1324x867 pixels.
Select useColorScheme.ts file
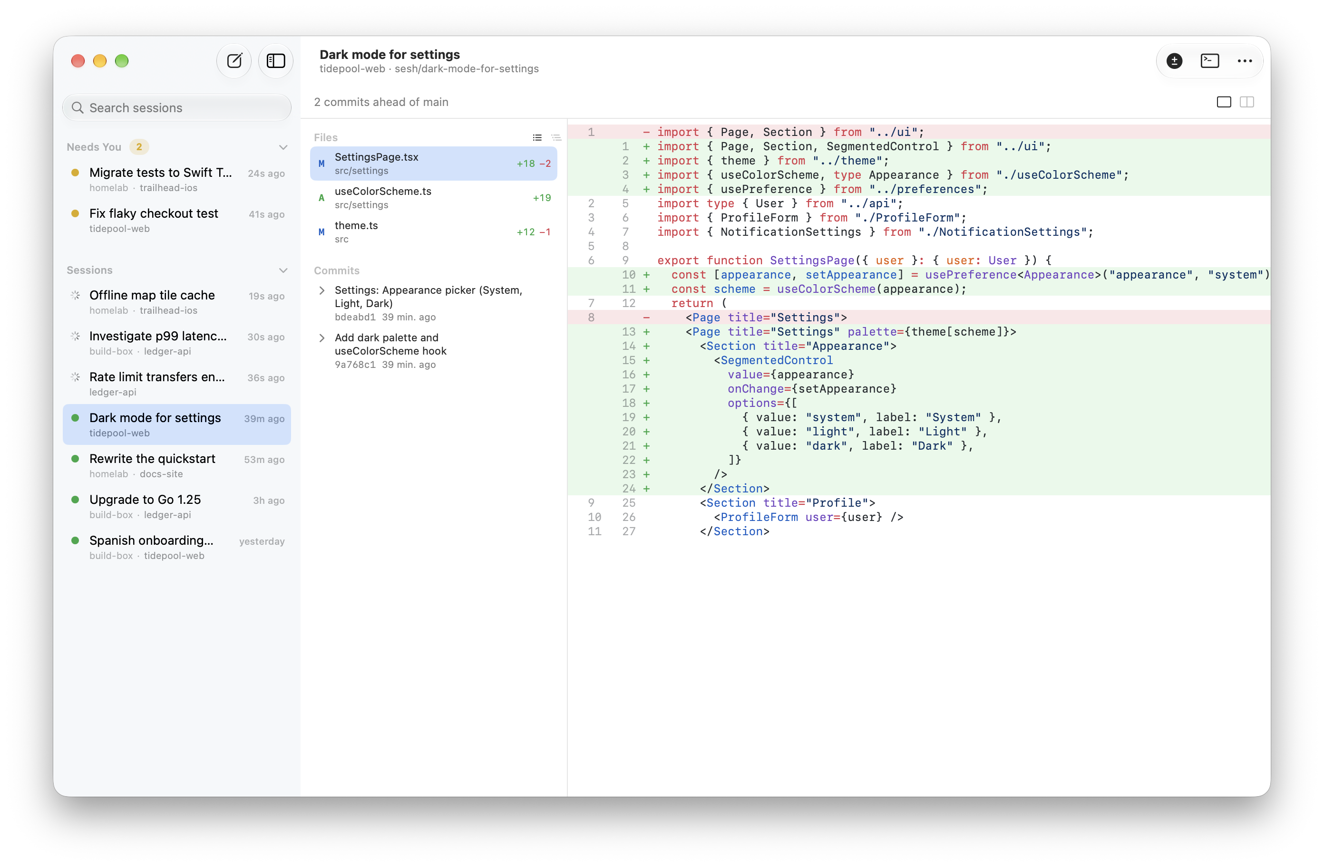point(433,197)
